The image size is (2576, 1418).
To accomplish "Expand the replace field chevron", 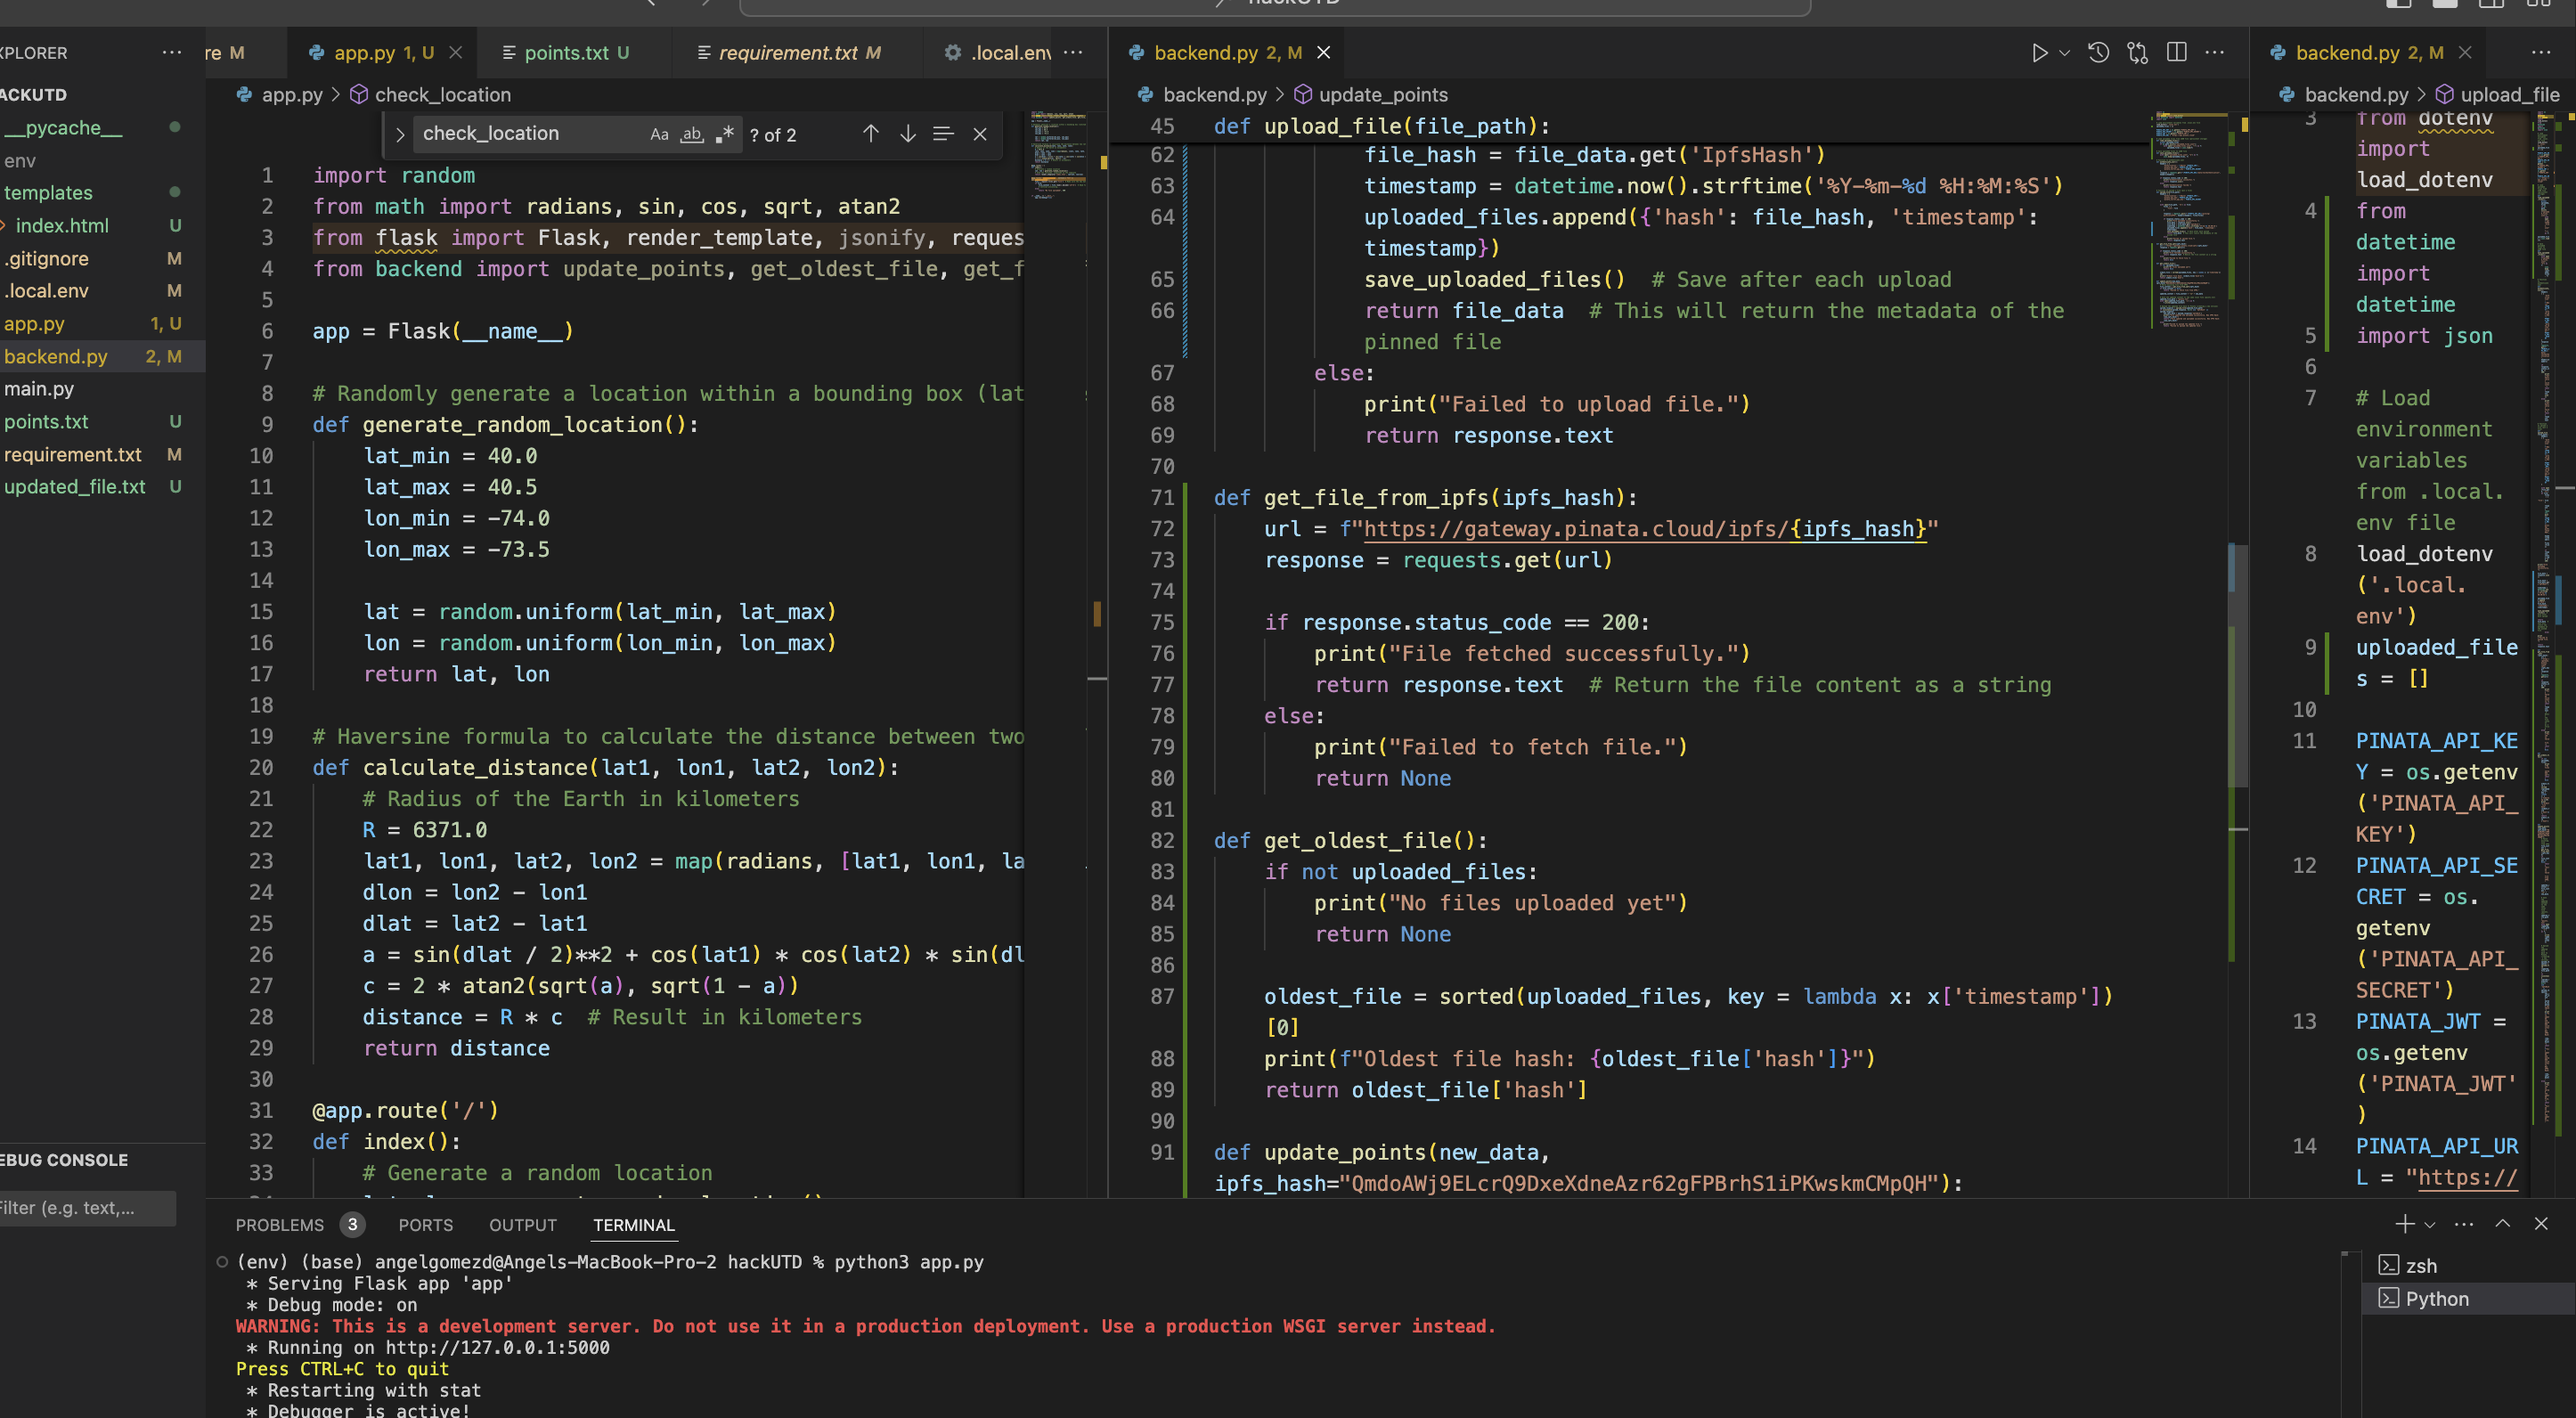I will click(x=400, y=134).
